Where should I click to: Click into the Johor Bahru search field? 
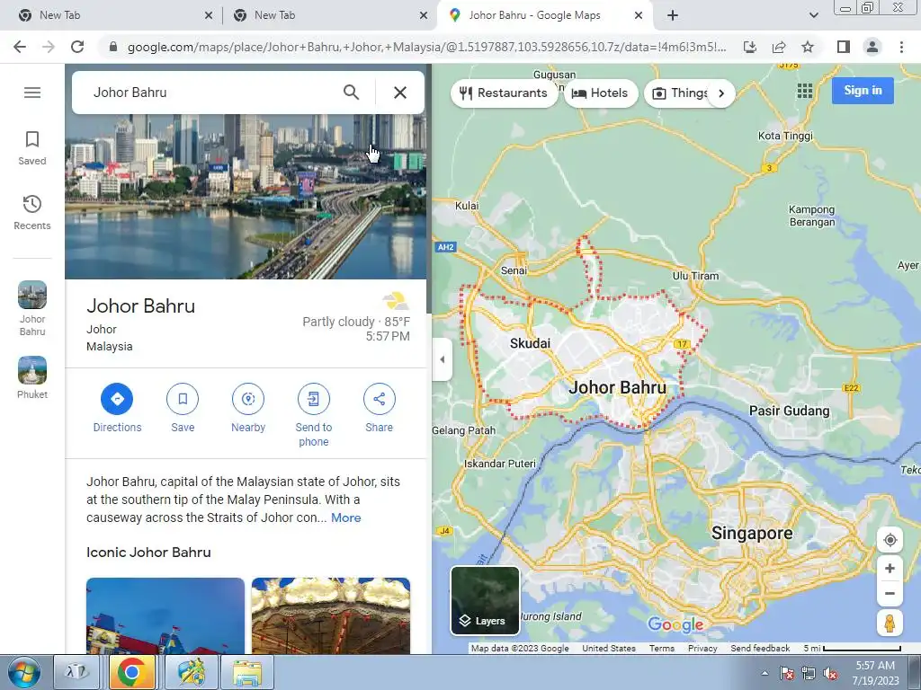(x=211, y=93)
